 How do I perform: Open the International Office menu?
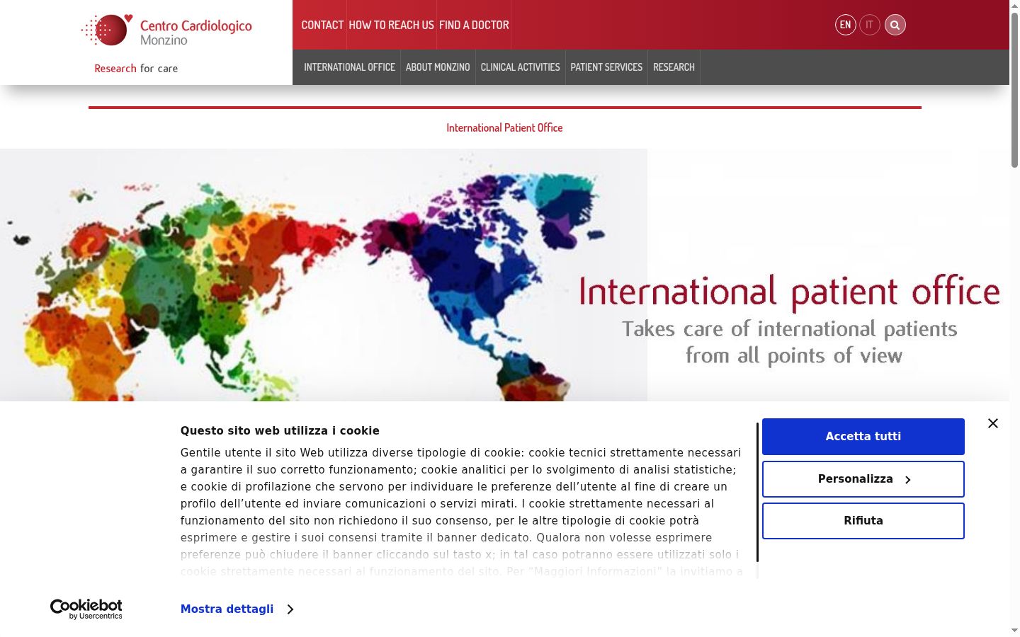tap(349, 67)
